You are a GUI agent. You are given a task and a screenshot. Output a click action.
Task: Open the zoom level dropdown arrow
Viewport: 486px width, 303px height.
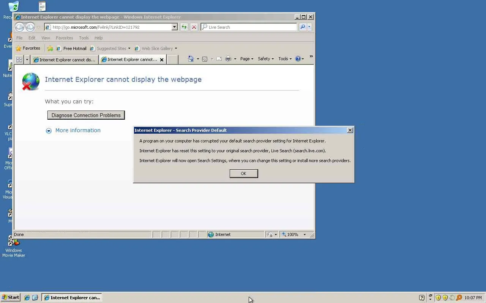tap(305, 234)
